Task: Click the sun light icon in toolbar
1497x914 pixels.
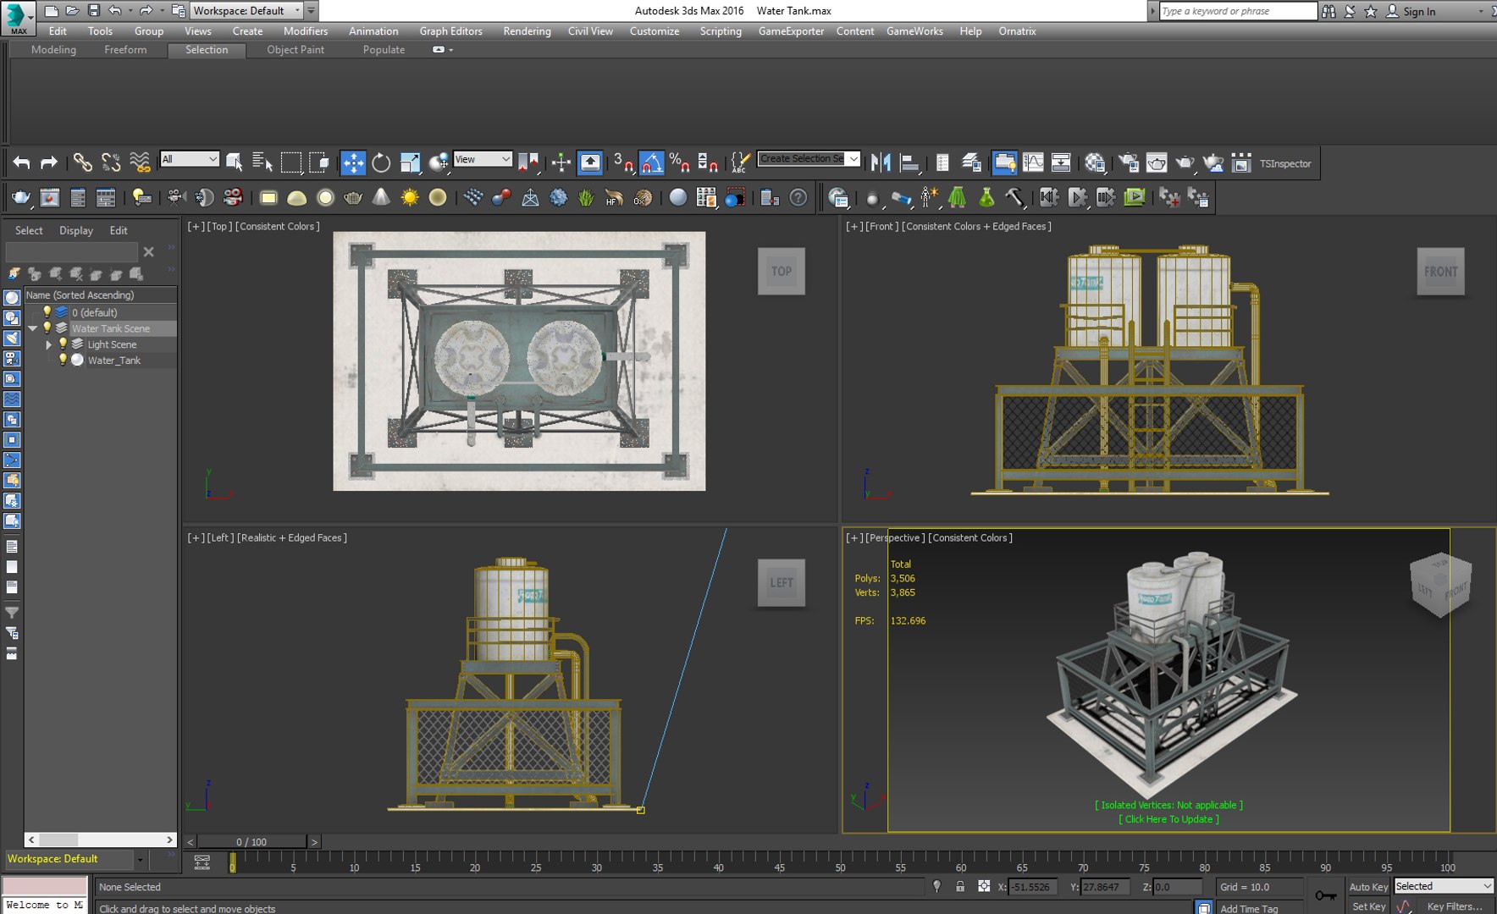Action: click(x=410, y=197)
